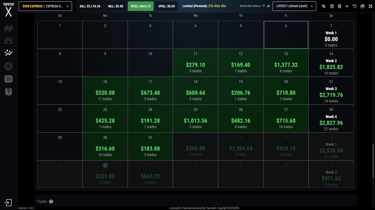This screenshot has width=375, height=210.
Task: Save the current layout with disk icon
Action: (x=332, y=6)
